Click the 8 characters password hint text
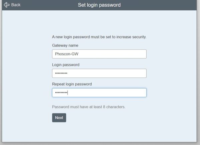The height and width of the screenshot is (145, 200). (x=89, y=107)
